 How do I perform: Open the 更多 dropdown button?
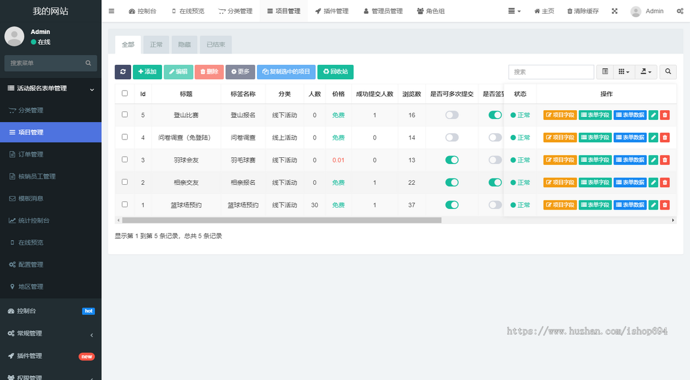(x=240, y=72)
